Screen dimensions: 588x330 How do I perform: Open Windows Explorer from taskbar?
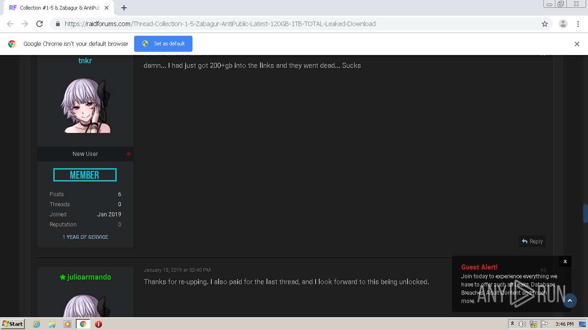point(52,324)
